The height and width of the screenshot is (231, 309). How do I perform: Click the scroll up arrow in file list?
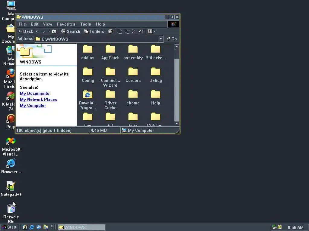tap(177, 46)
